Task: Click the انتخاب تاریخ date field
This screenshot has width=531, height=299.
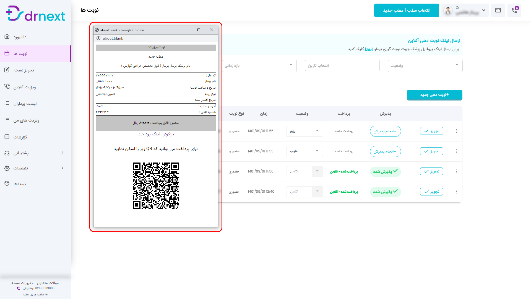Action: click(x=342, y=66)
